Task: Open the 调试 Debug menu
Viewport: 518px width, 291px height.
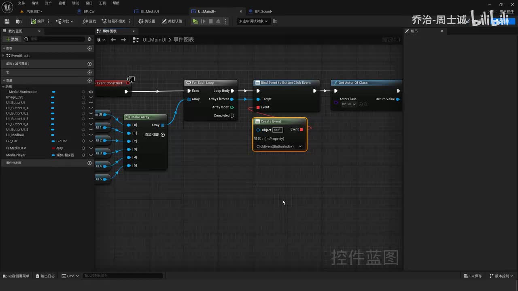Action: pyautogui.click(x=76, y=3)
